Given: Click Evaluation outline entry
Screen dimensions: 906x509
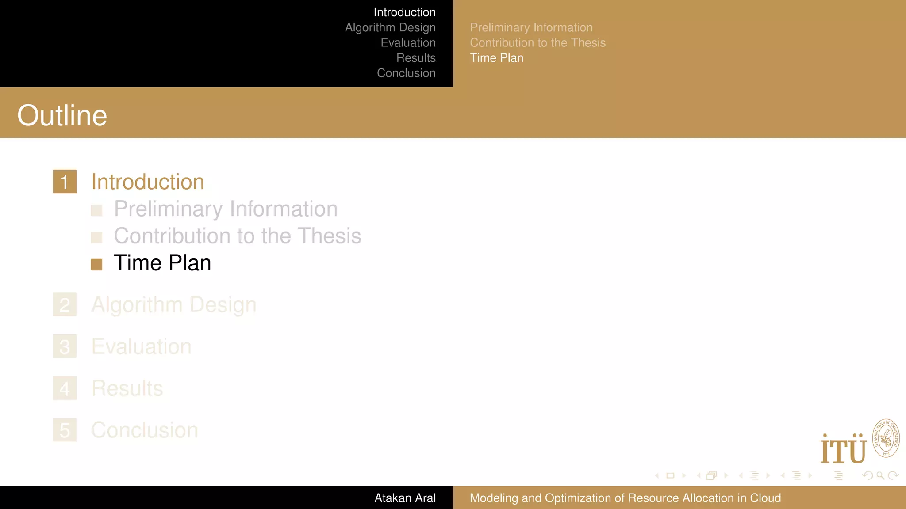Looking at the screenshot, I should 142,346.
